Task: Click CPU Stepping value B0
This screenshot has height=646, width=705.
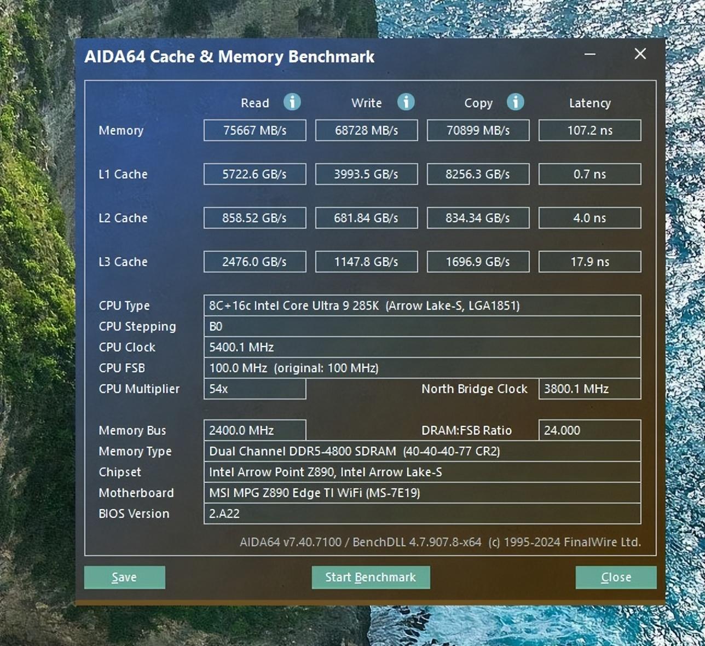Action: 423,326
